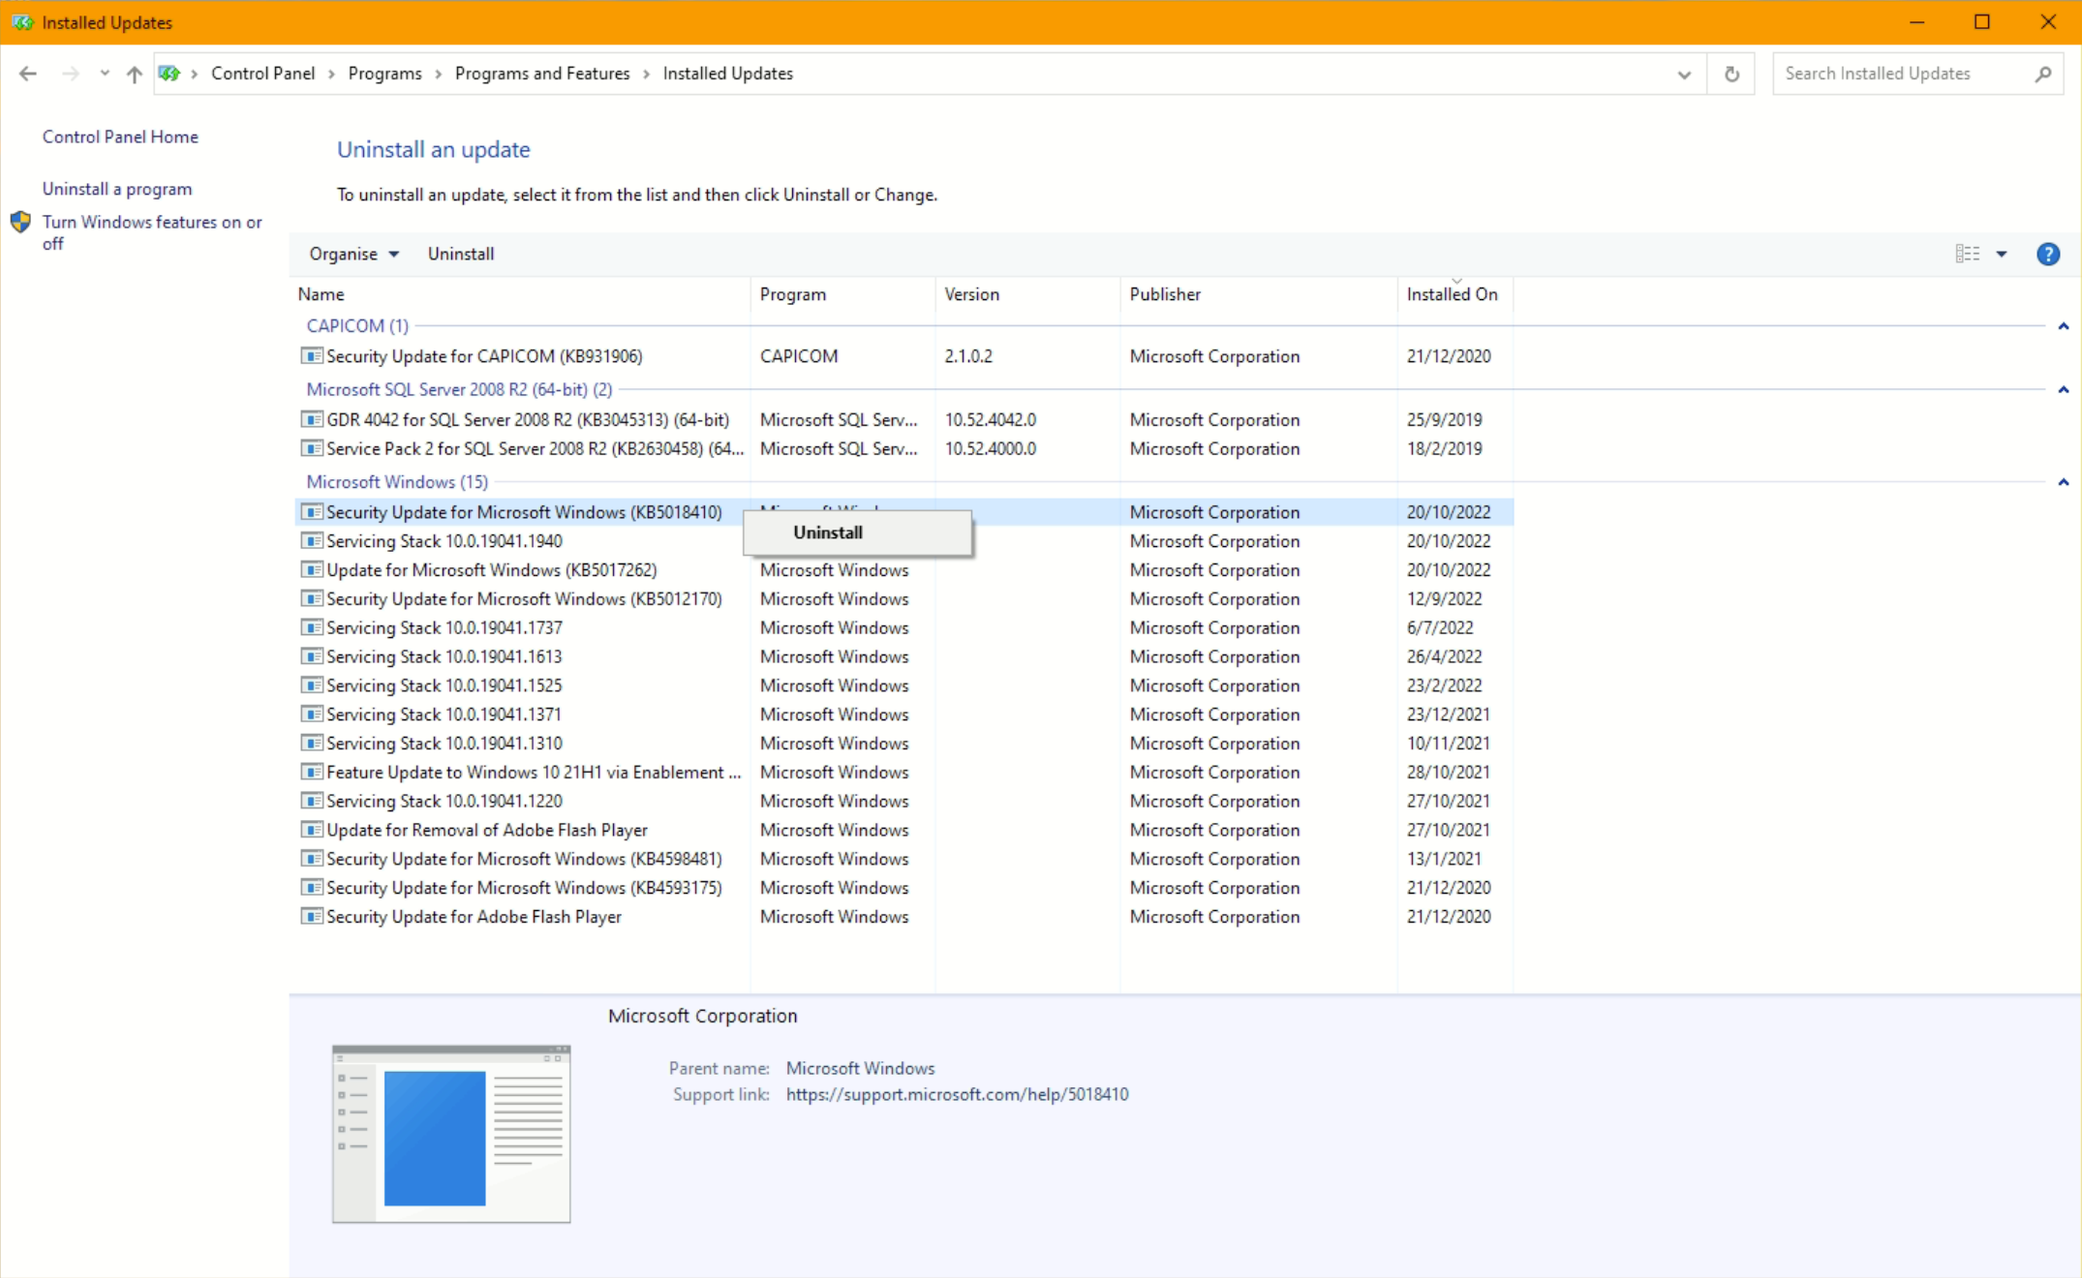The width and height of the screenshot is (2082, 1278).
Task: Click the change view layout icon
Action: 1967,254
